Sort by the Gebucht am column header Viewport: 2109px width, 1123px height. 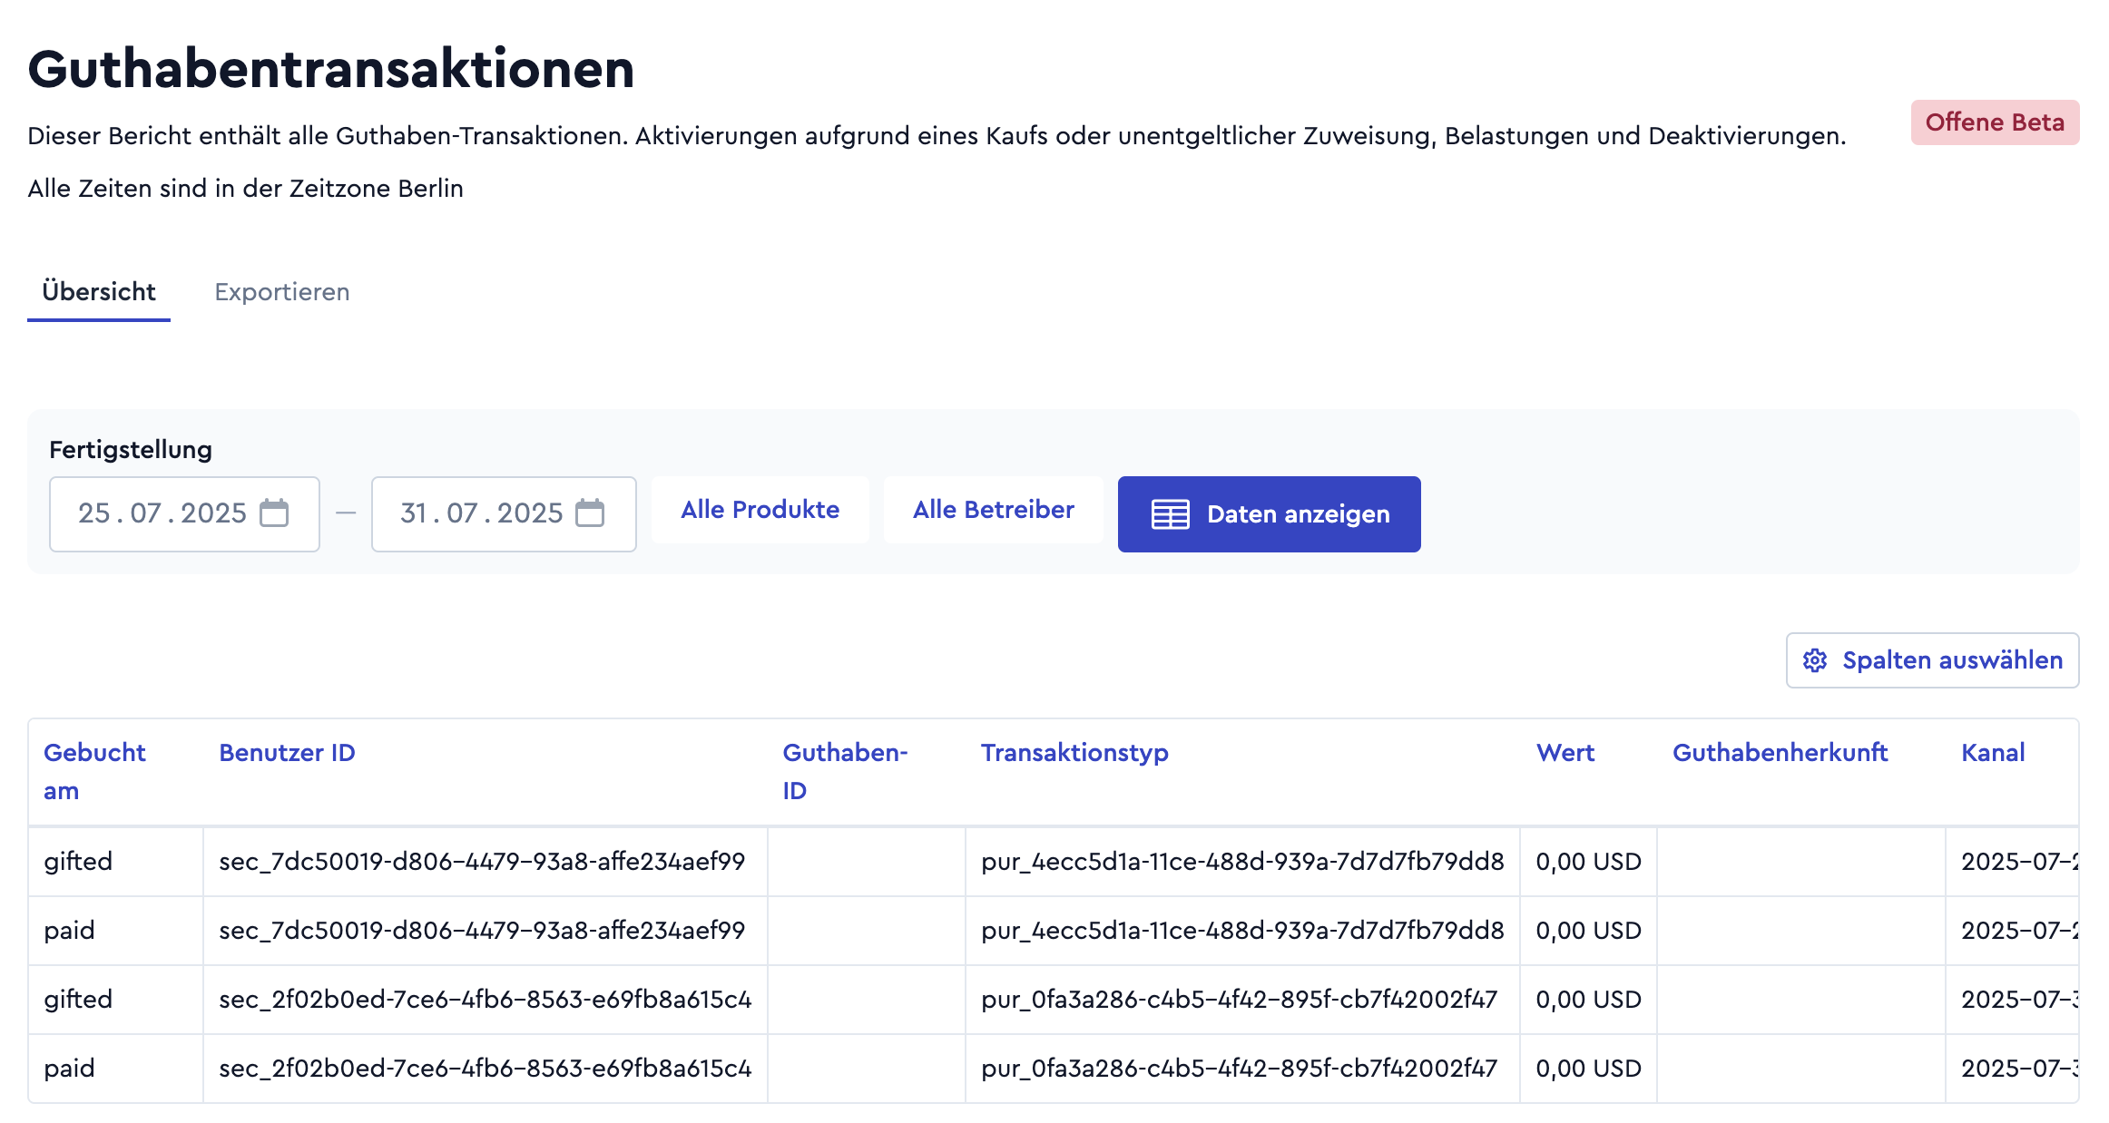click(x=94, y=771)
